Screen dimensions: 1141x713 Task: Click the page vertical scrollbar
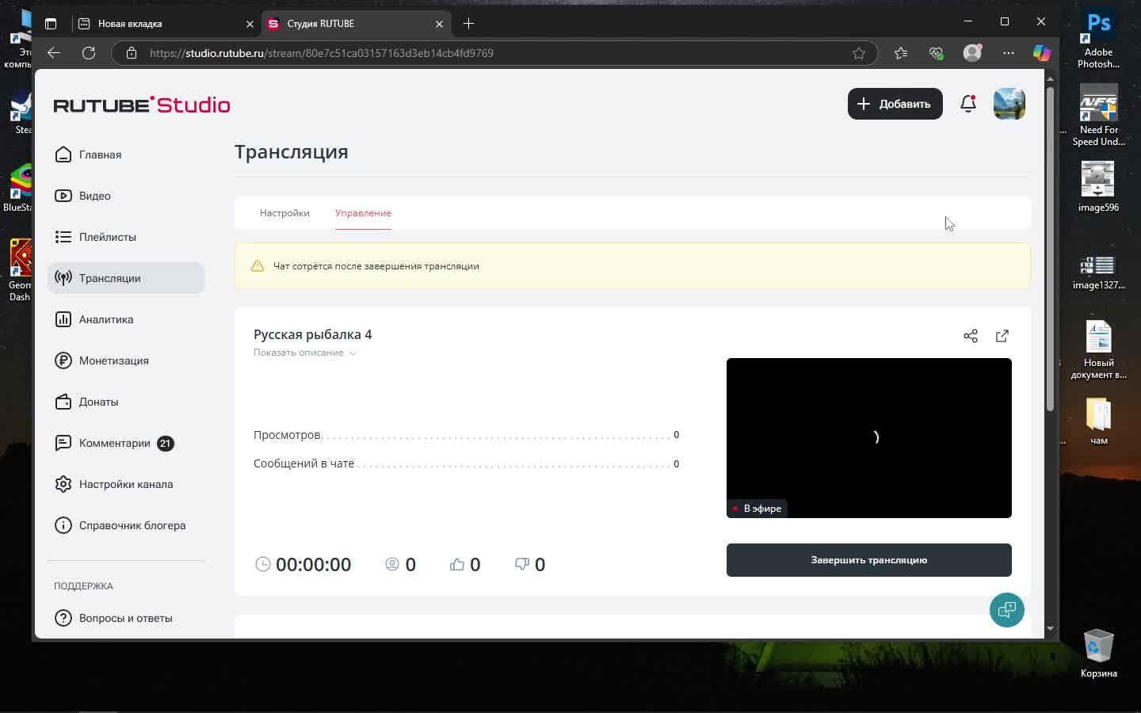tap(1050, 248)
